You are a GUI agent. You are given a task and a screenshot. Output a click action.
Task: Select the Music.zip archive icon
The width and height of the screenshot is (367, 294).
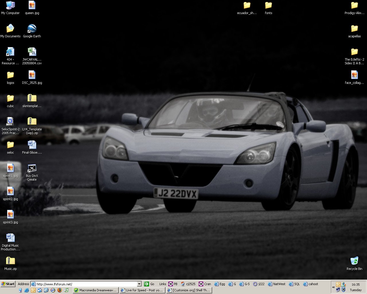pos(10,261)
